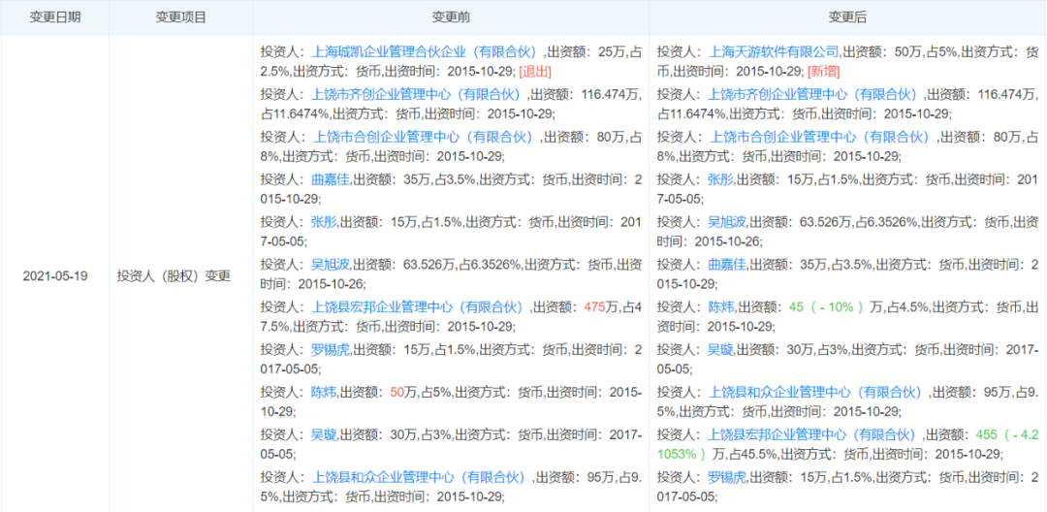The image size is (1047, 512).
Task: Open 上饶市齐创企业管理中心 link in 变更前 column
Action: [417, 95]
